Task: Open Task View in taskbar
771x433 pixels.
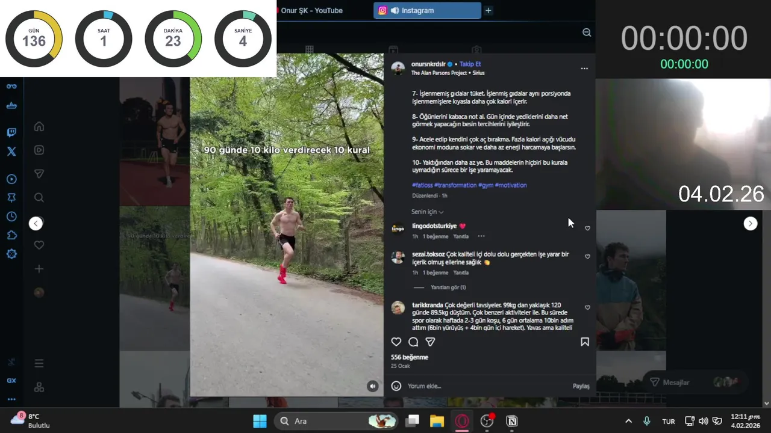Action: click(x=412, y=421)
